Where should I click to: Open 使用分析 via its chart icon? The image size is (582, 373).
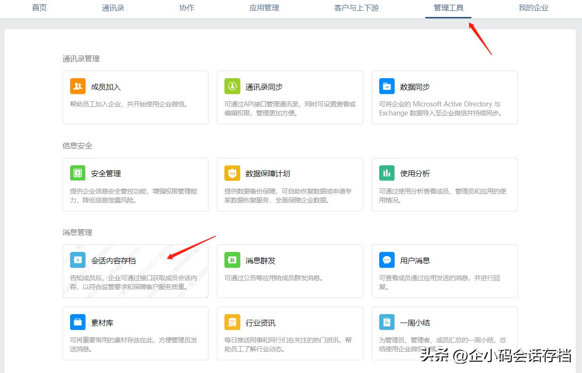(387, 173)
